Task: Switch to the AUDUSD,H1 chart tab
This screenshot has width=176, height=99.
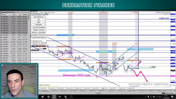Action: pyautogui.click(x=142, y=90)
